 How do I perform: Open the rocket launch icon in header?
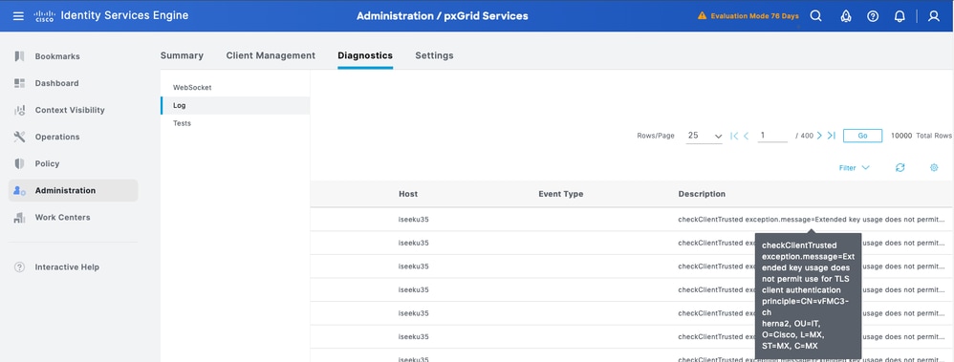pos(845,16)
